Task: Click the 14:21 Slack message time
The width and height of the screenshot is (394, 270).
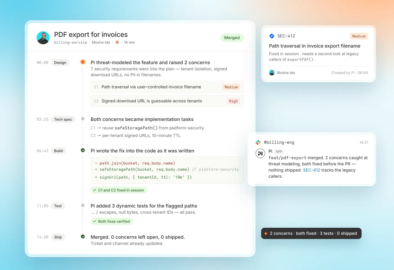Action: (x=364, y=142)
